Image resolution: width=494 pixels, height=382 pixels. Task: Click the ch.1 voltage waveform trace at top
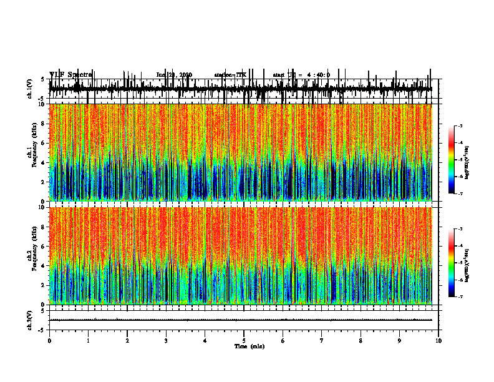coord(240,89)
